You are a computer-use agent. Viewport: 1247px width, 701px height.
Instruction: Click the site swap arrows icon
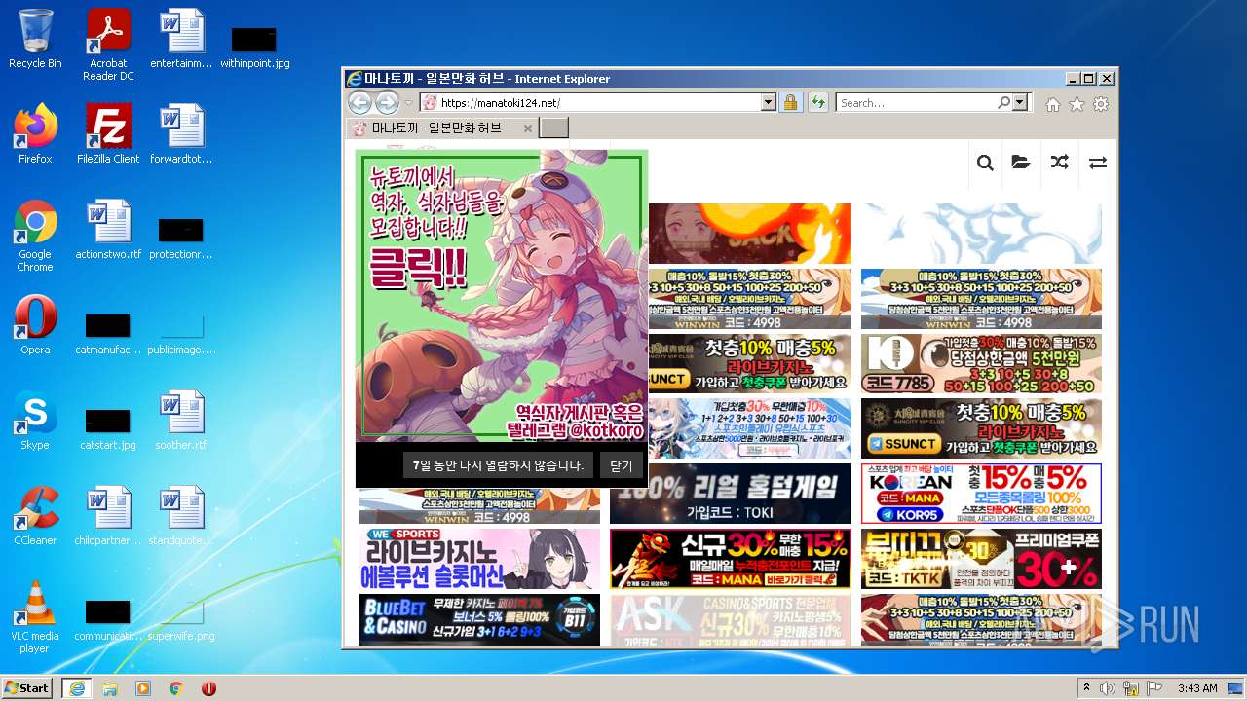coord(1098,163)
